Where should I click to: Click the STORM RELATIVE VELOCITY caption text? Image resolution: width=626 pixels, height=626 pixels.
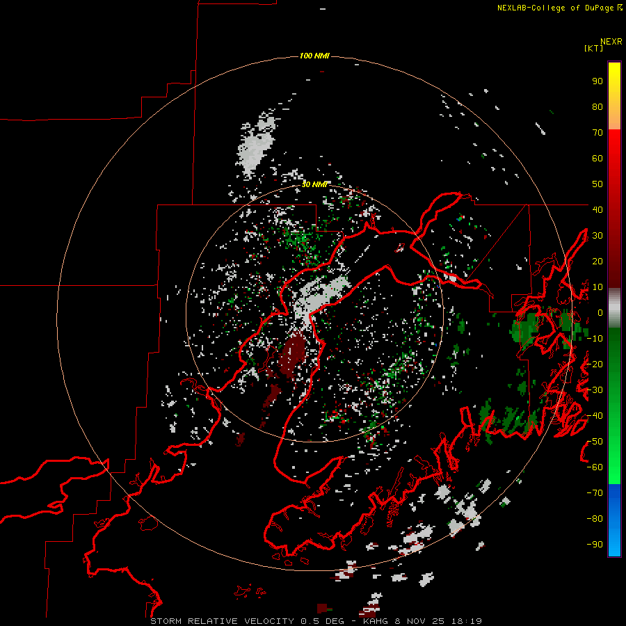click(x=223, y=621)
